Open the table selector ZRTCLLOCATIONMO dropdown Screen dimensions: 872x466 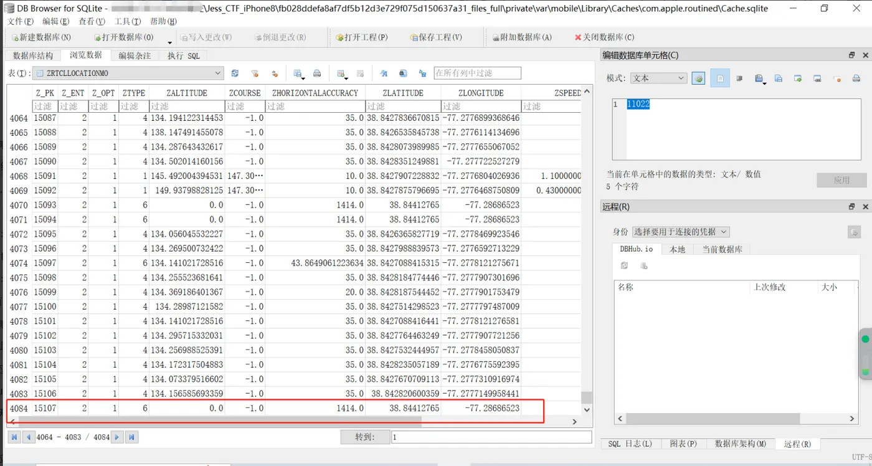pos(128,73)
